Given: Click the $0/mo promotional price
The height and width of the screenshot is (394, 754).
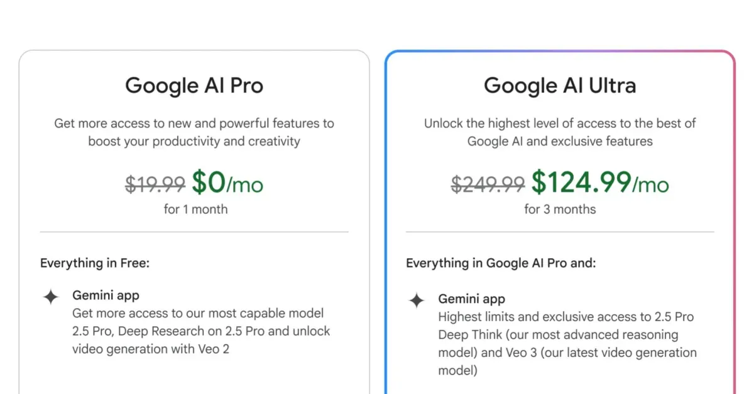Looking at the screenshot, I should click(x=227, y=183).
